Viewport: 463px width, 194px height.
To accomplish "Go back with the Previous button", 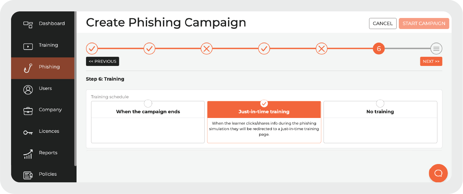I will click(x=102, y=61).
